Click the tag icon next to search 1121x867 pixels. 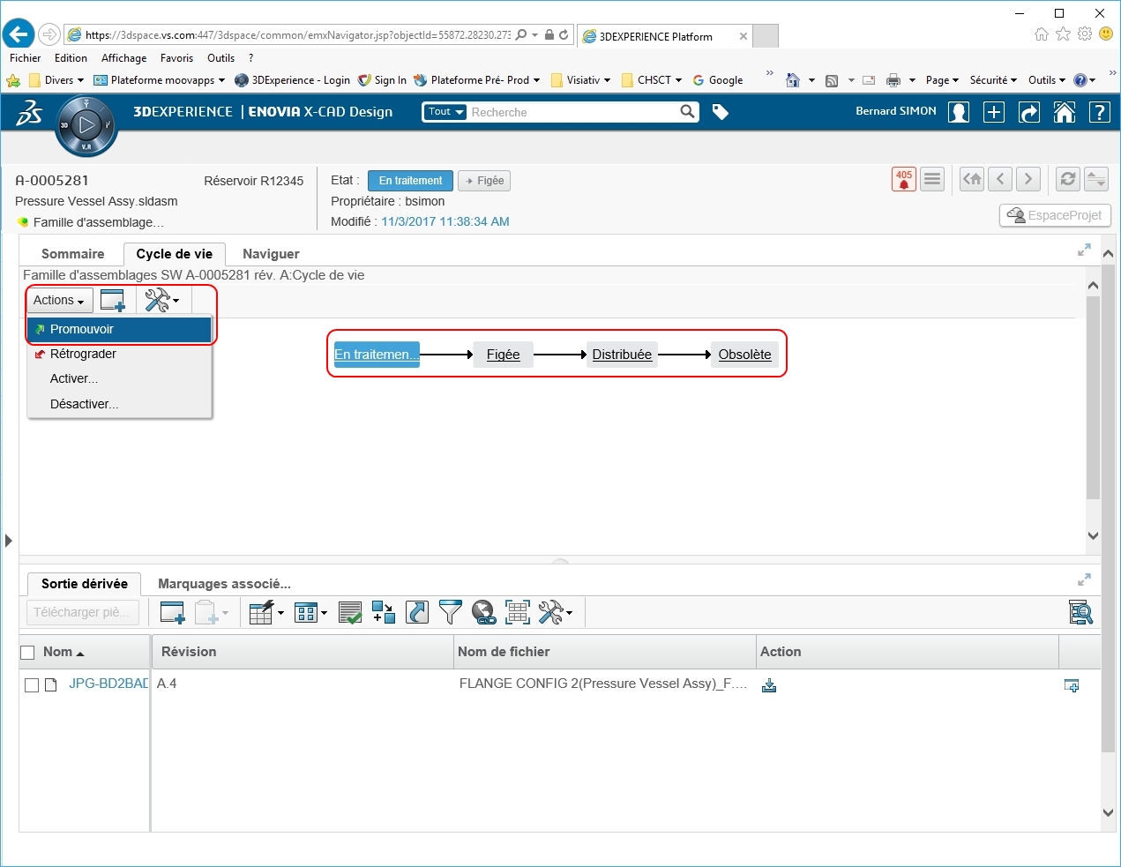(721, 112)
